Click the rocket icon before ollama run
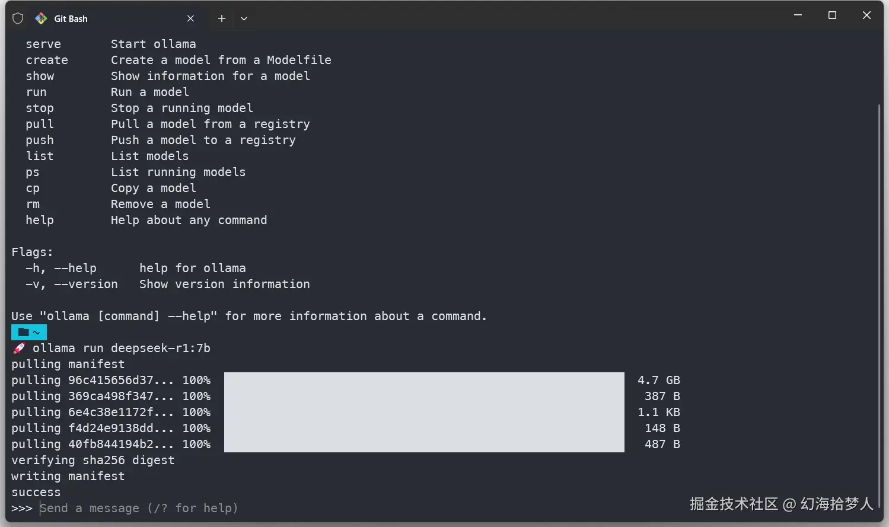 coord(19,348)
